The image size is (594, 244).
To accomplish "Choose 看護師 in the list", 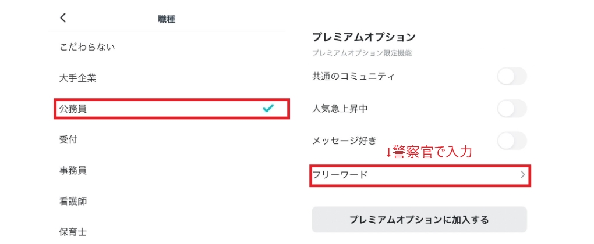I will pos(73,201).
